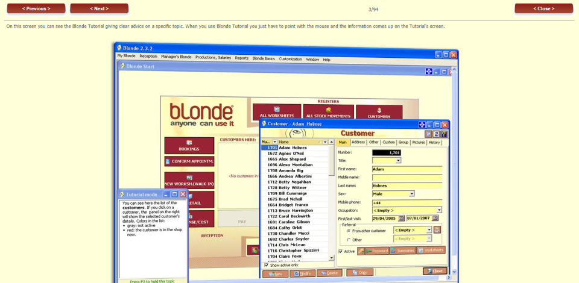This screenshot has width=579, height=283.
Task: Open the Title dropdown
Action: click(398, 161)
